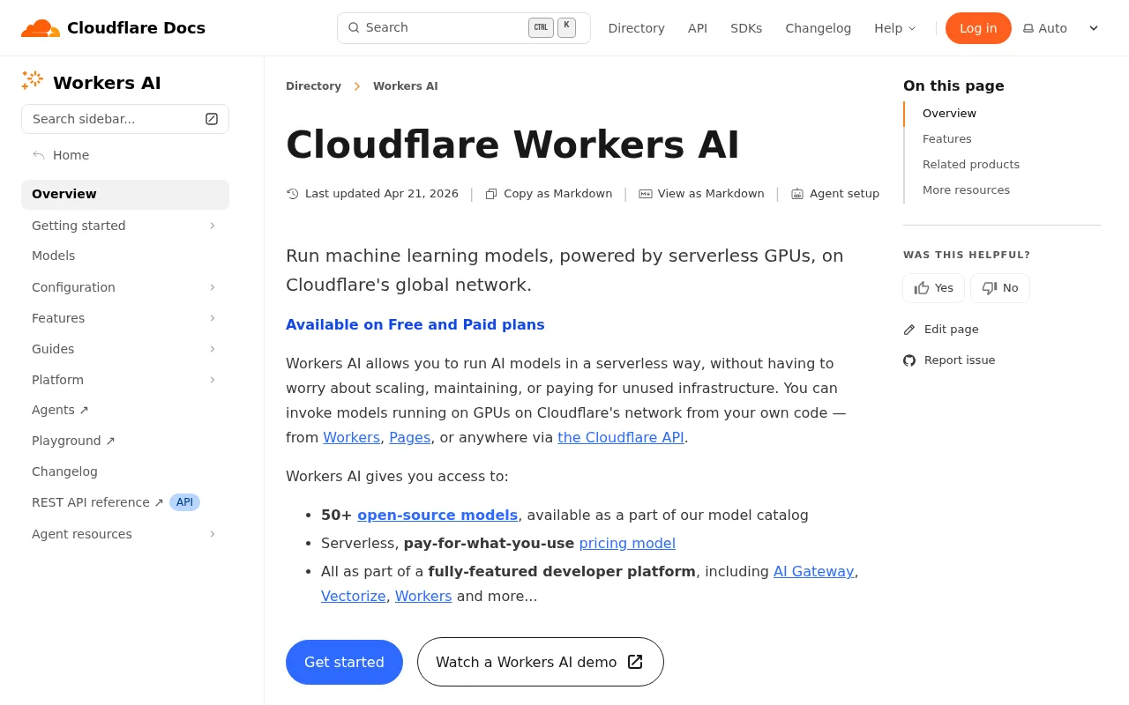Screen dimensions: 1129x705
Task: Open Changelog in the sidebar
Action: pyautogui.click(x=64, y=471)
